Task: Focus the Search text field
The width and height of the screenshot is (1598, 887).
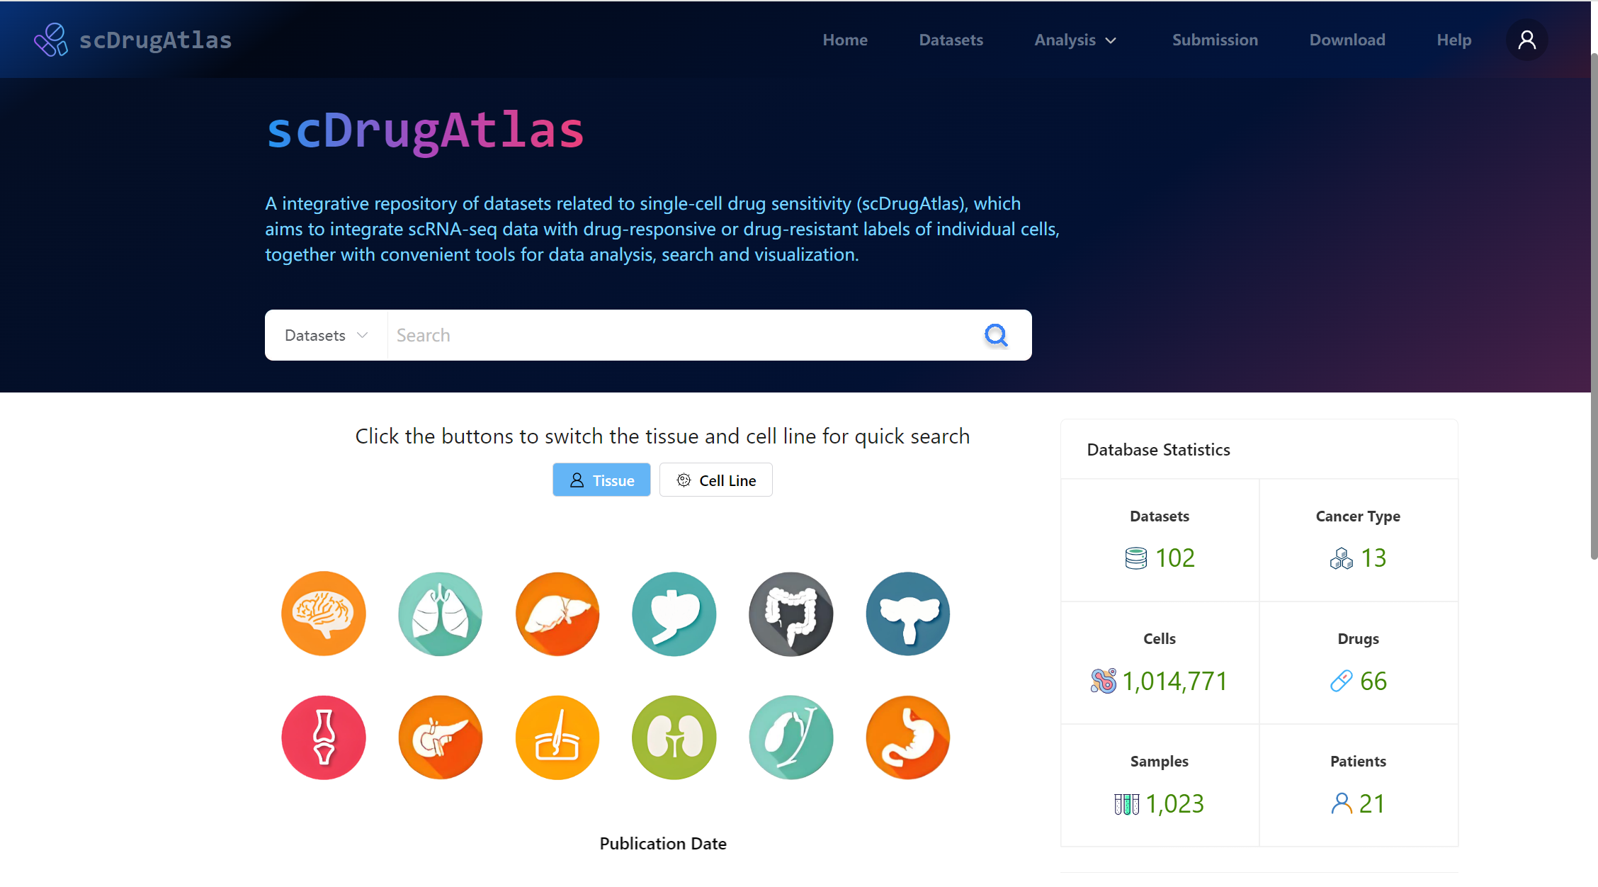Action: 680,335
